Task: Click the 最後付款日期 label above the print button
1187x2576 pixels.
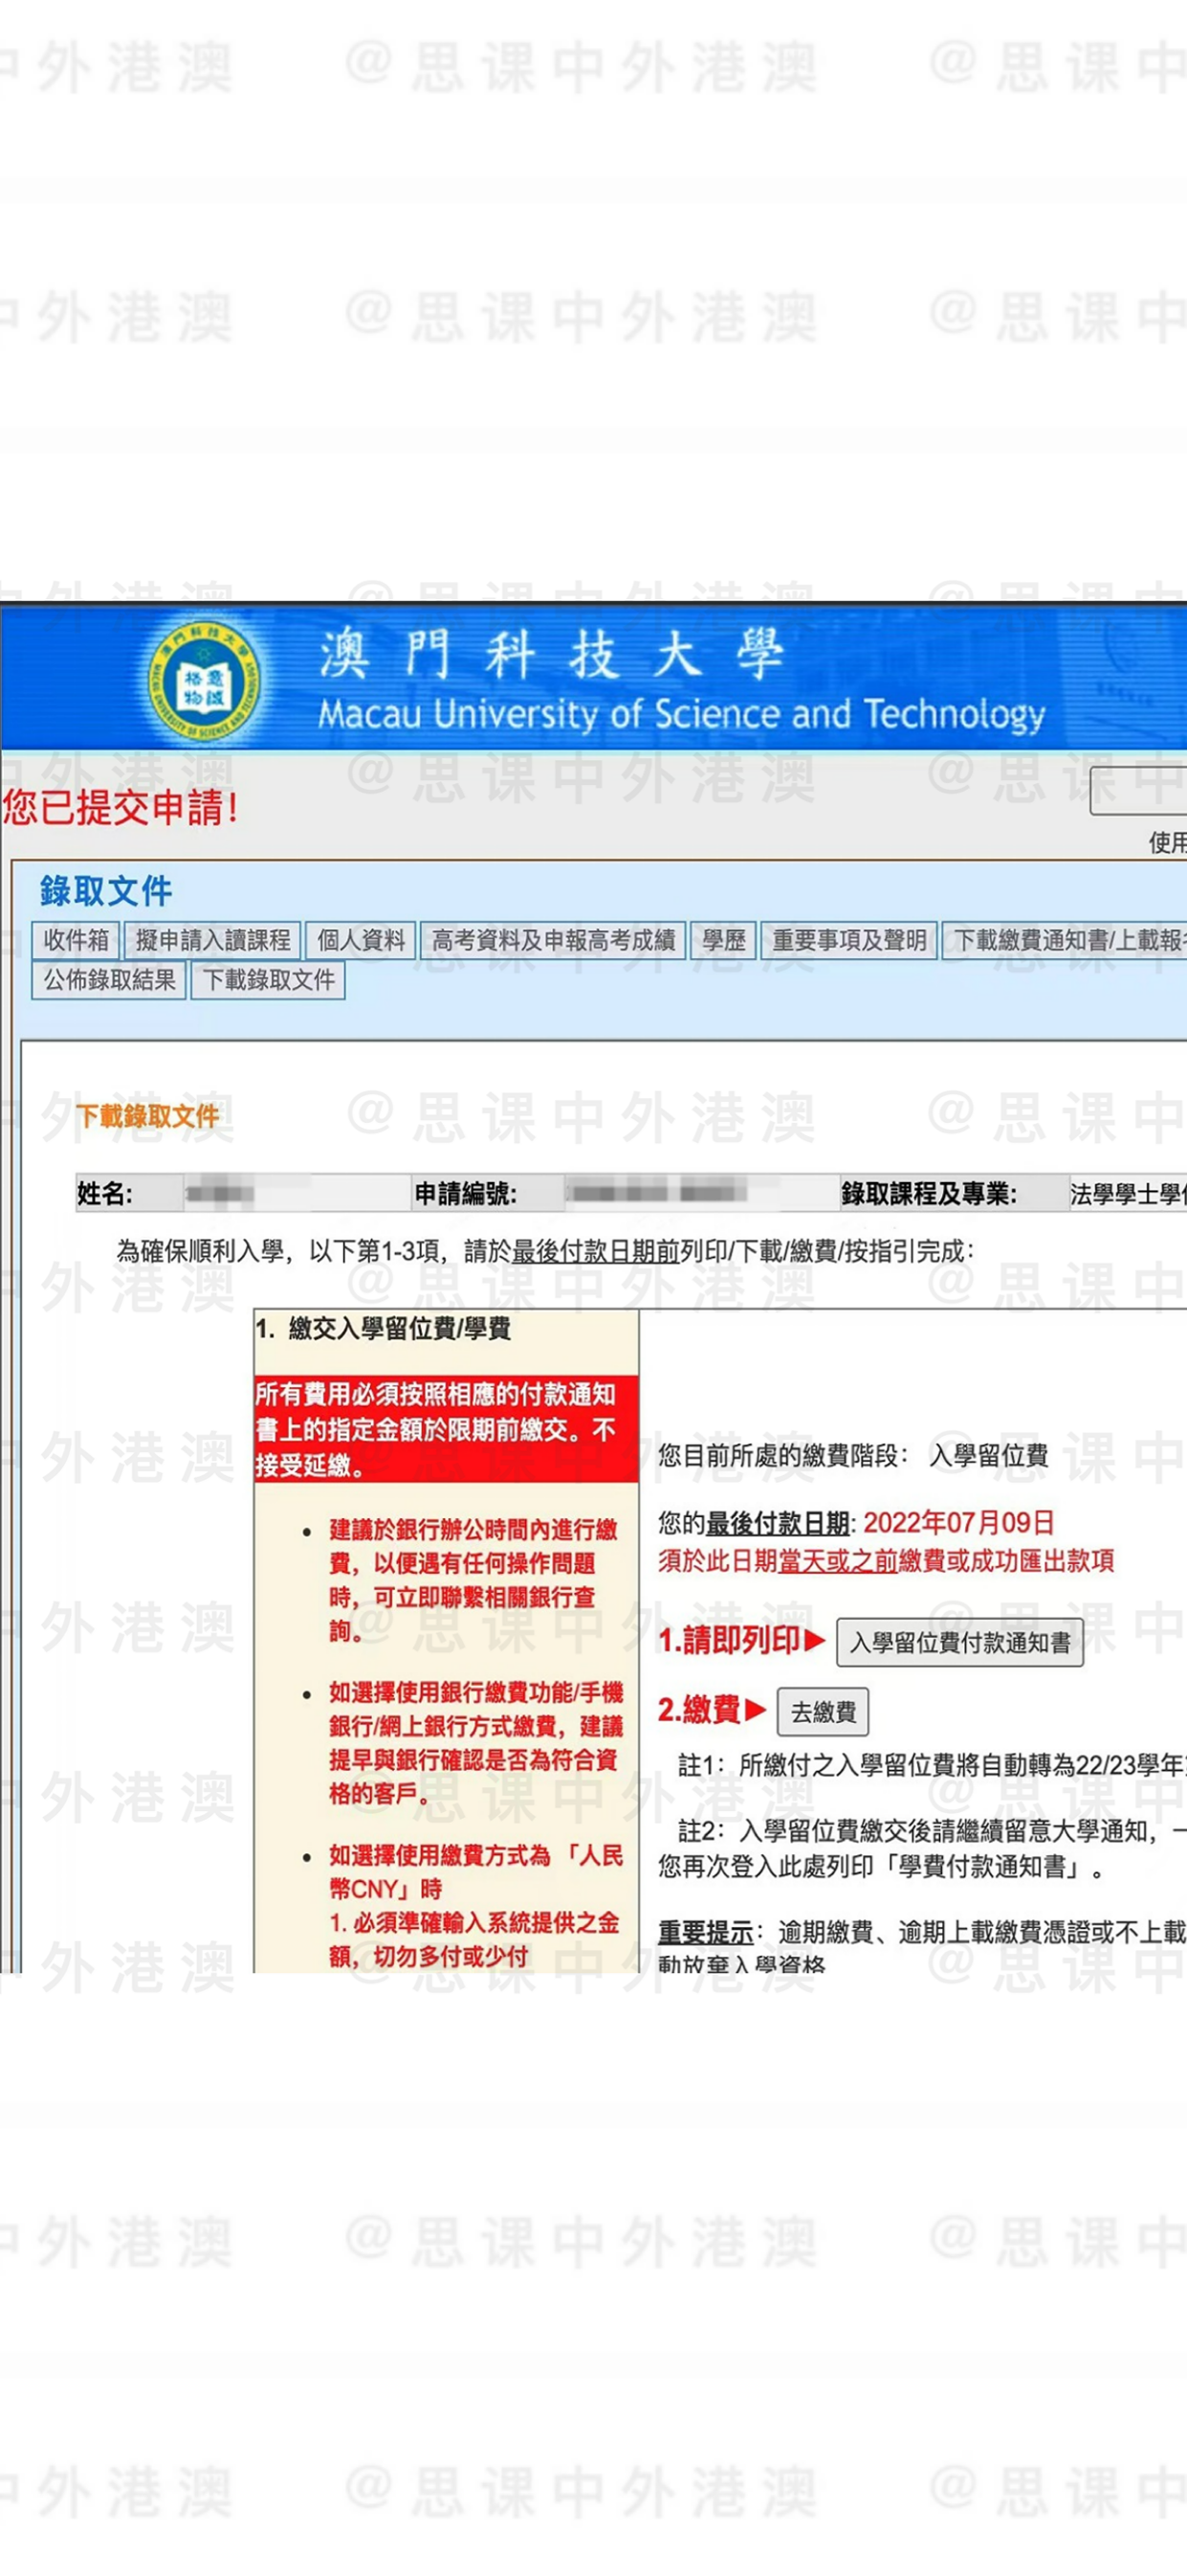Action: pyautogui.click(x=778, y=1523)
